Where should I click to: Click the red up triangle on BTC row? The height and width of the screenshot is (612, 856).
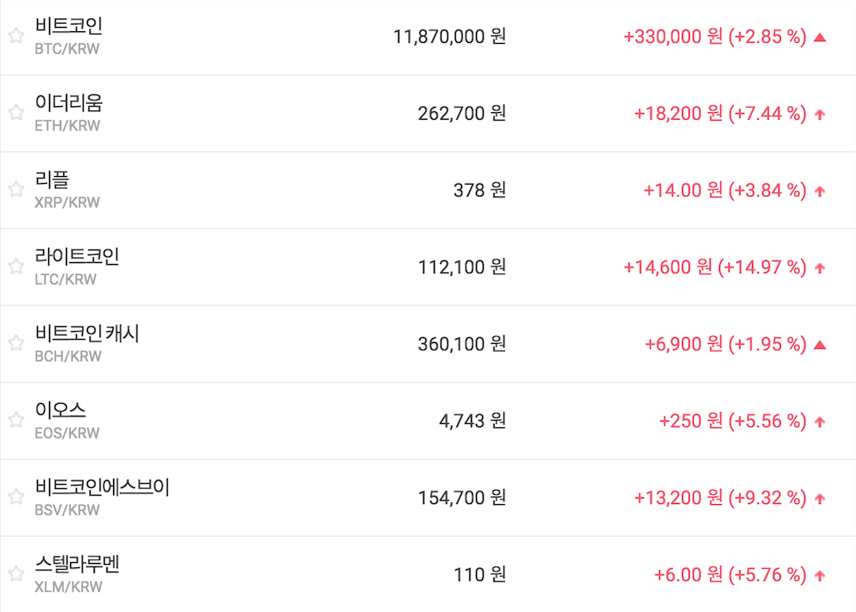point(820,37)
